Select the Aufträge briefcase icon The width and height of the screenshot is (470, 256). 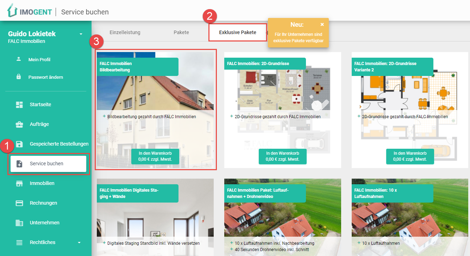point(19,124)
